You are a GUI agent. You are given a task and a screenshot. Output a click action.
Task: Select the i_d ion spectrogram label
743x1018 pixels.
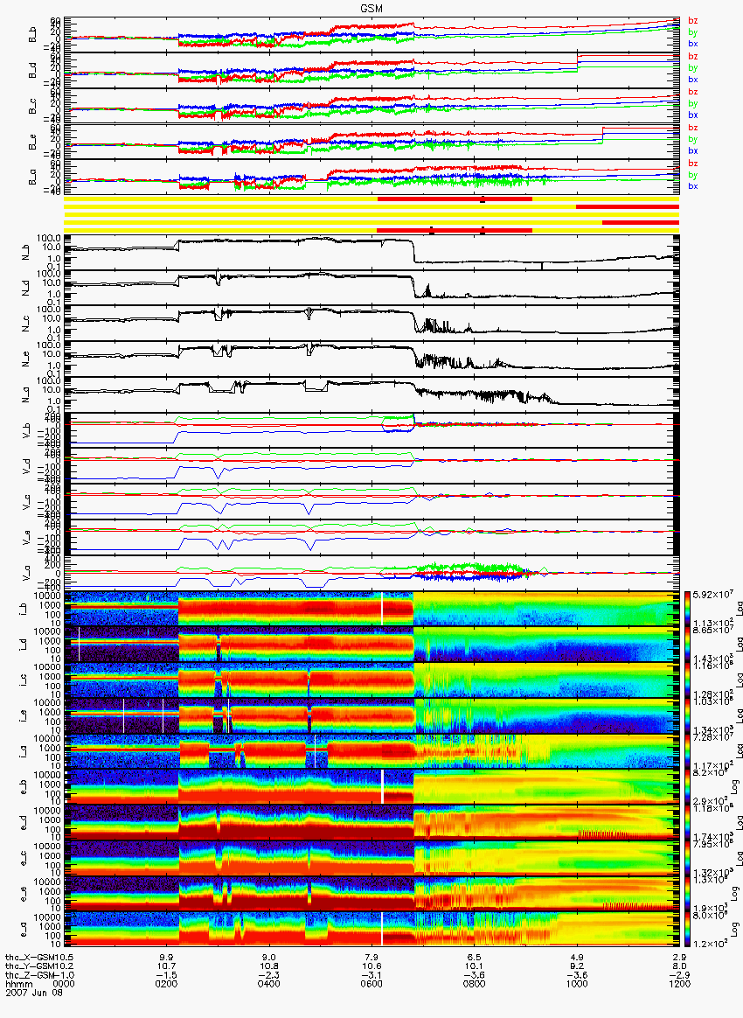tap(24, 645)
